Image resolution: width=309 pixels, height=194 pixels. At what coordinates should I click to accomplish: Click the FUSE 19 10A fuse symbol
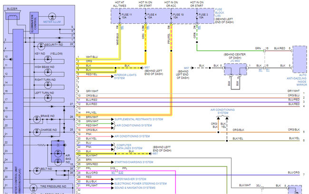[x=171, y=16]
